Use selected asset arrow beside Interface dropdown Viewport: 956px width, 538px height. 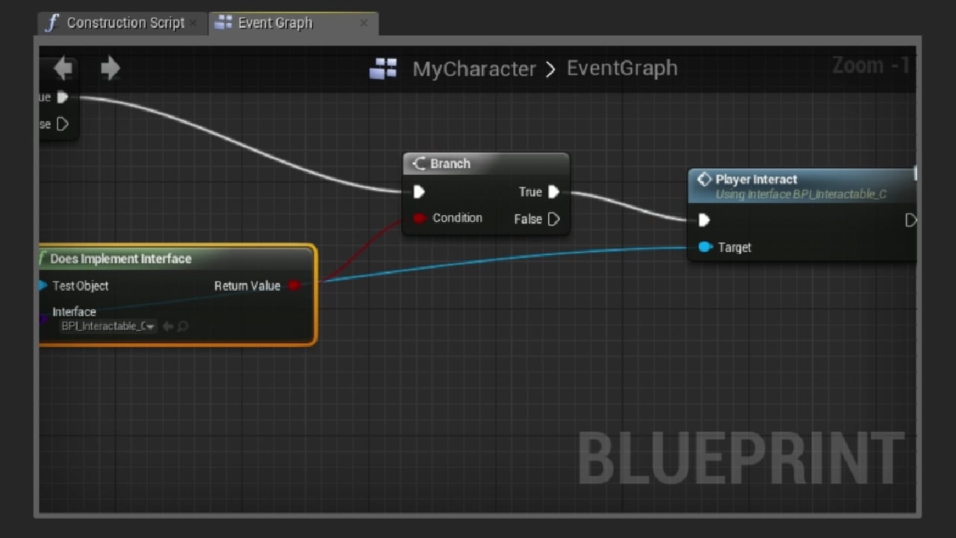tap(168, 327)
